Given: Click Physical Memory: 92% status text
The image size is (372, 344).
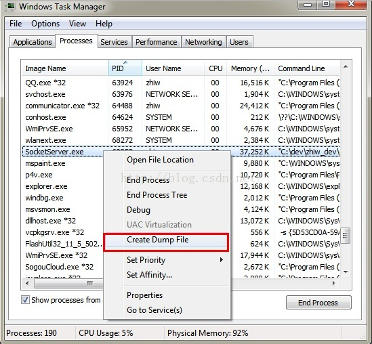Looking at the screenshot, I should [208, 333].
